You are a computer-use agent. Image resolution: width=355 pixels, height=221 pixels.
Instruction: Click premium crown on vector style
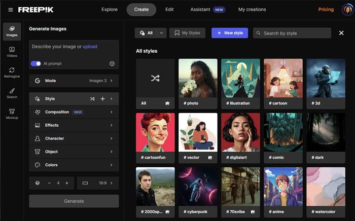[210, 158]
